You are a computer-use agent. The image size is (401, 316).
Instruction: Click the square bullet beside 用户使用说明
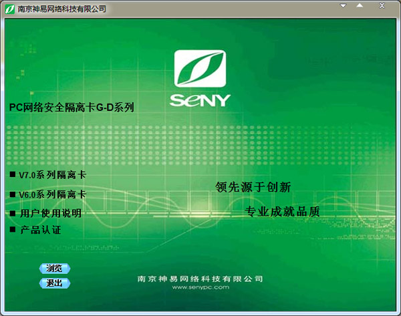12,213
